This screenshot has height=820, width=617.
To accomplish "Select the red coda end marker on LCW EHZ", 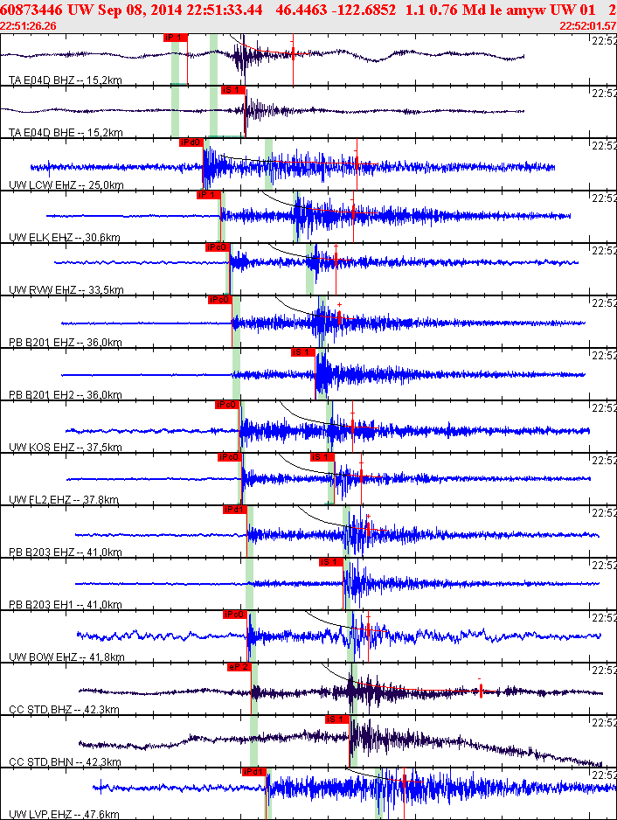I will 357,163.
